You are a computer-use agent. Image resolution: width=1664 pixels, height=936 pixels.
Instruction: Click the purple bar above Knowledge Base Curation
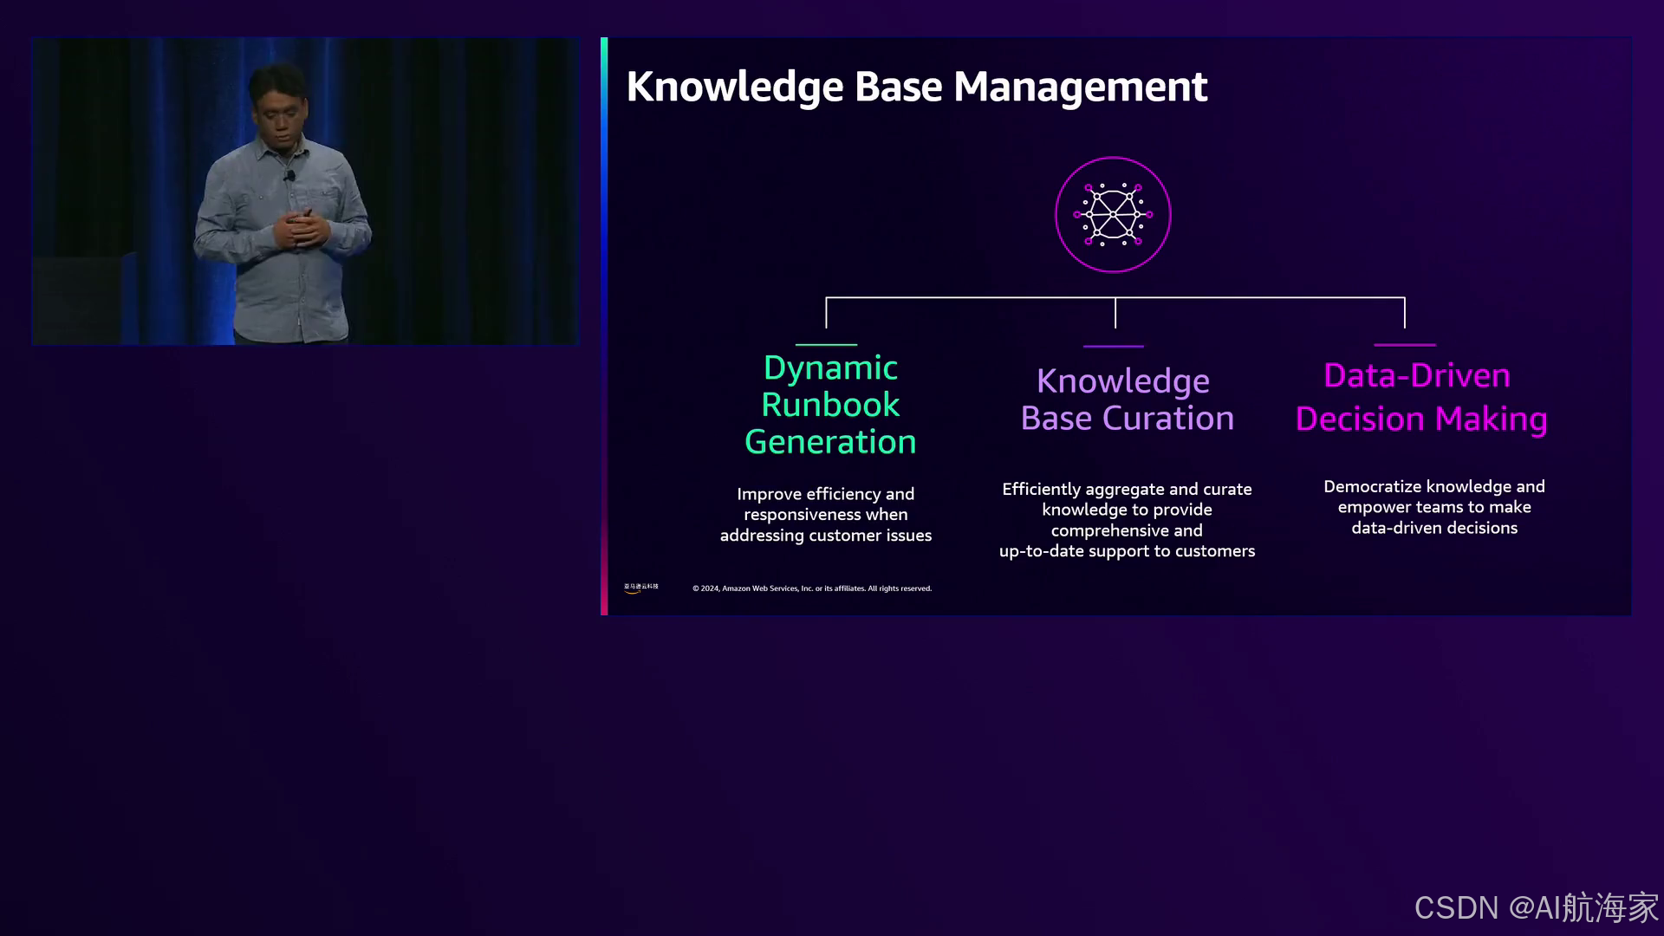click(1114, 346)
